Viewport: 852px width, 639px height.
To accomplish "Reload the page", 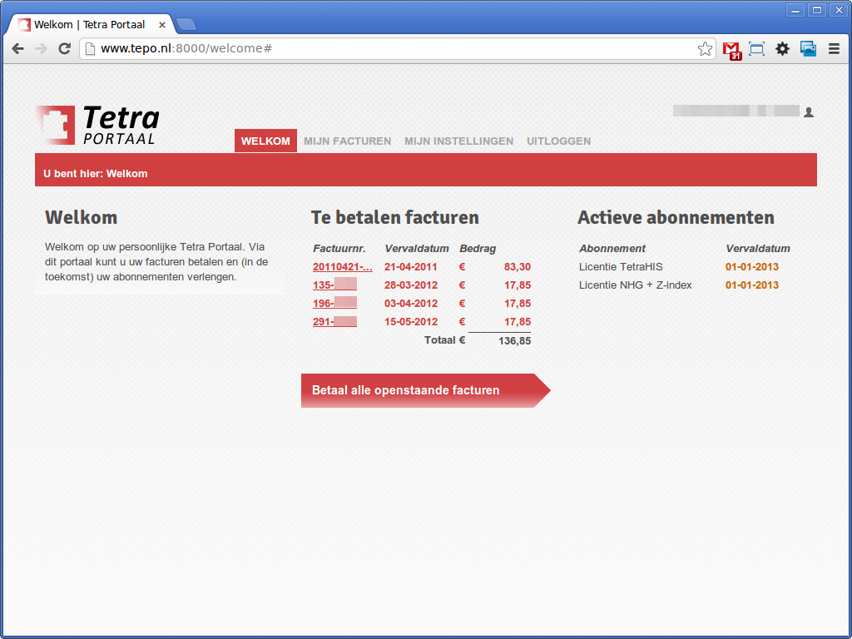I will [64, 49].
